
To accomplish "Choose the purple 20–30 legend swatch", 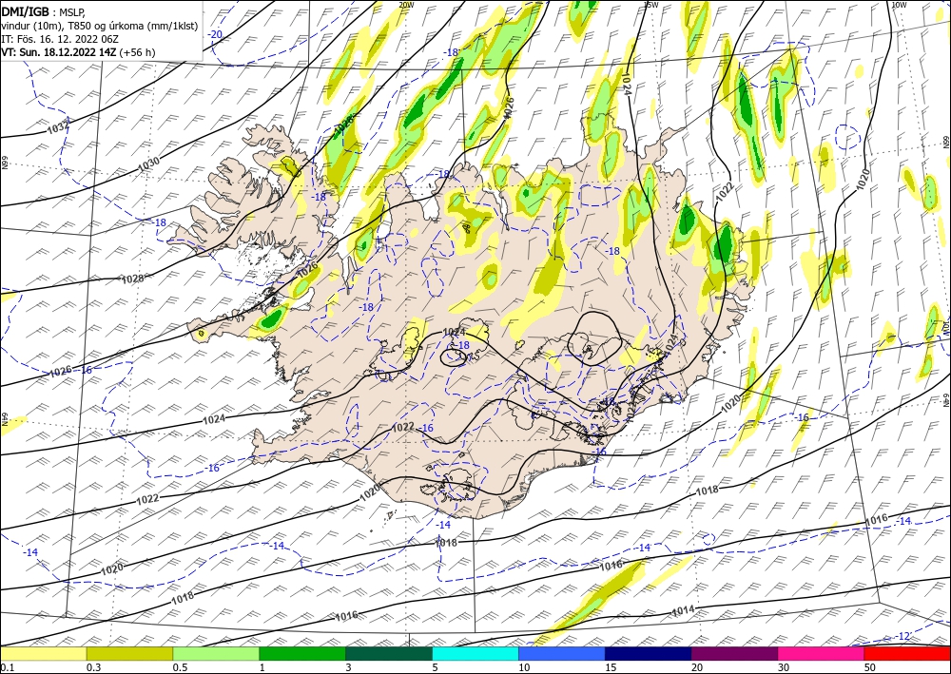I will (x=734, y=653).
